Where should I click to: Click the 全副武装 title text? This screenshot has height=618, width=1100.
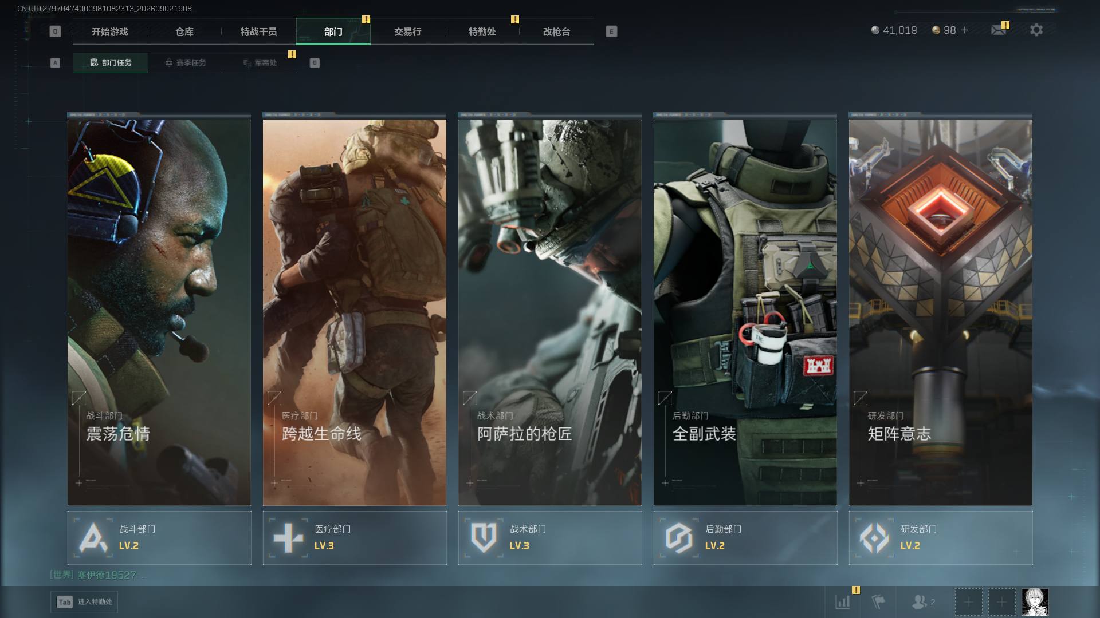tap(704, 434)
